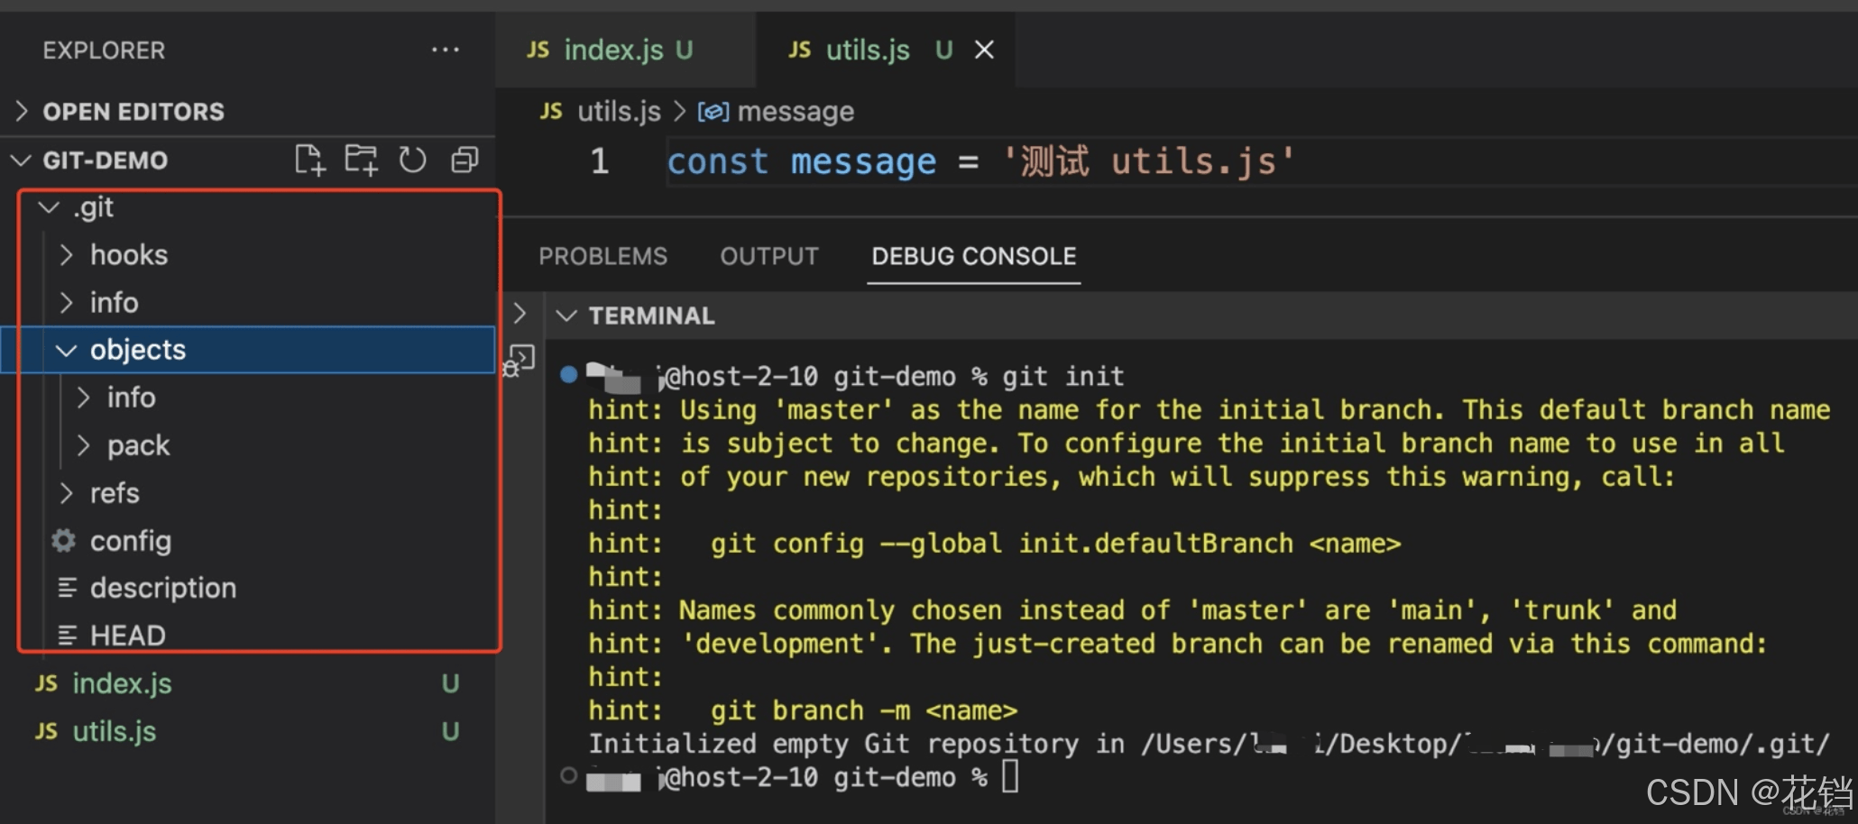The width and height of the screenshot is (1858, 824).
Task: Refresh the explorer with the refresh icon
Action: pyautogui.click(x=413, y=160)
